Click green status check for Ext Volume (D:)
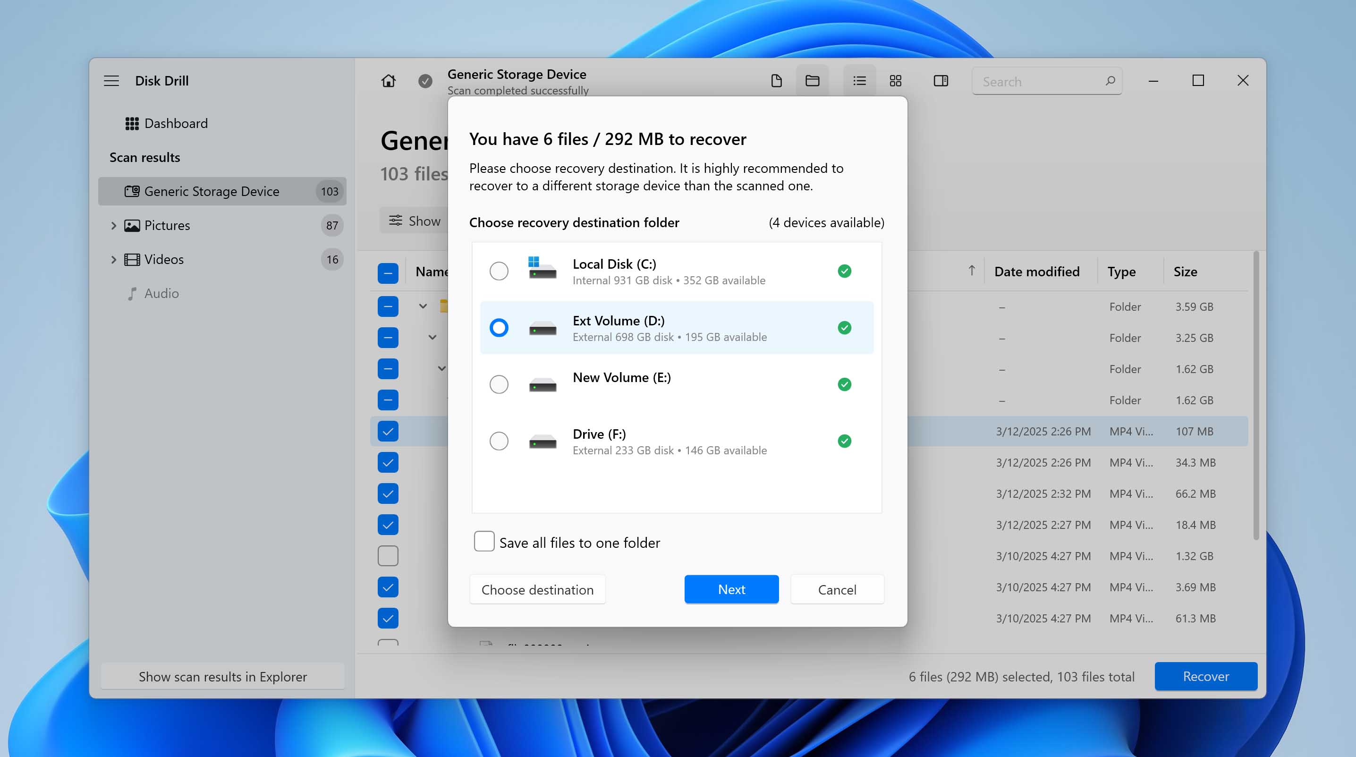This screenshot has width=1356, height=757. (844, 327)
